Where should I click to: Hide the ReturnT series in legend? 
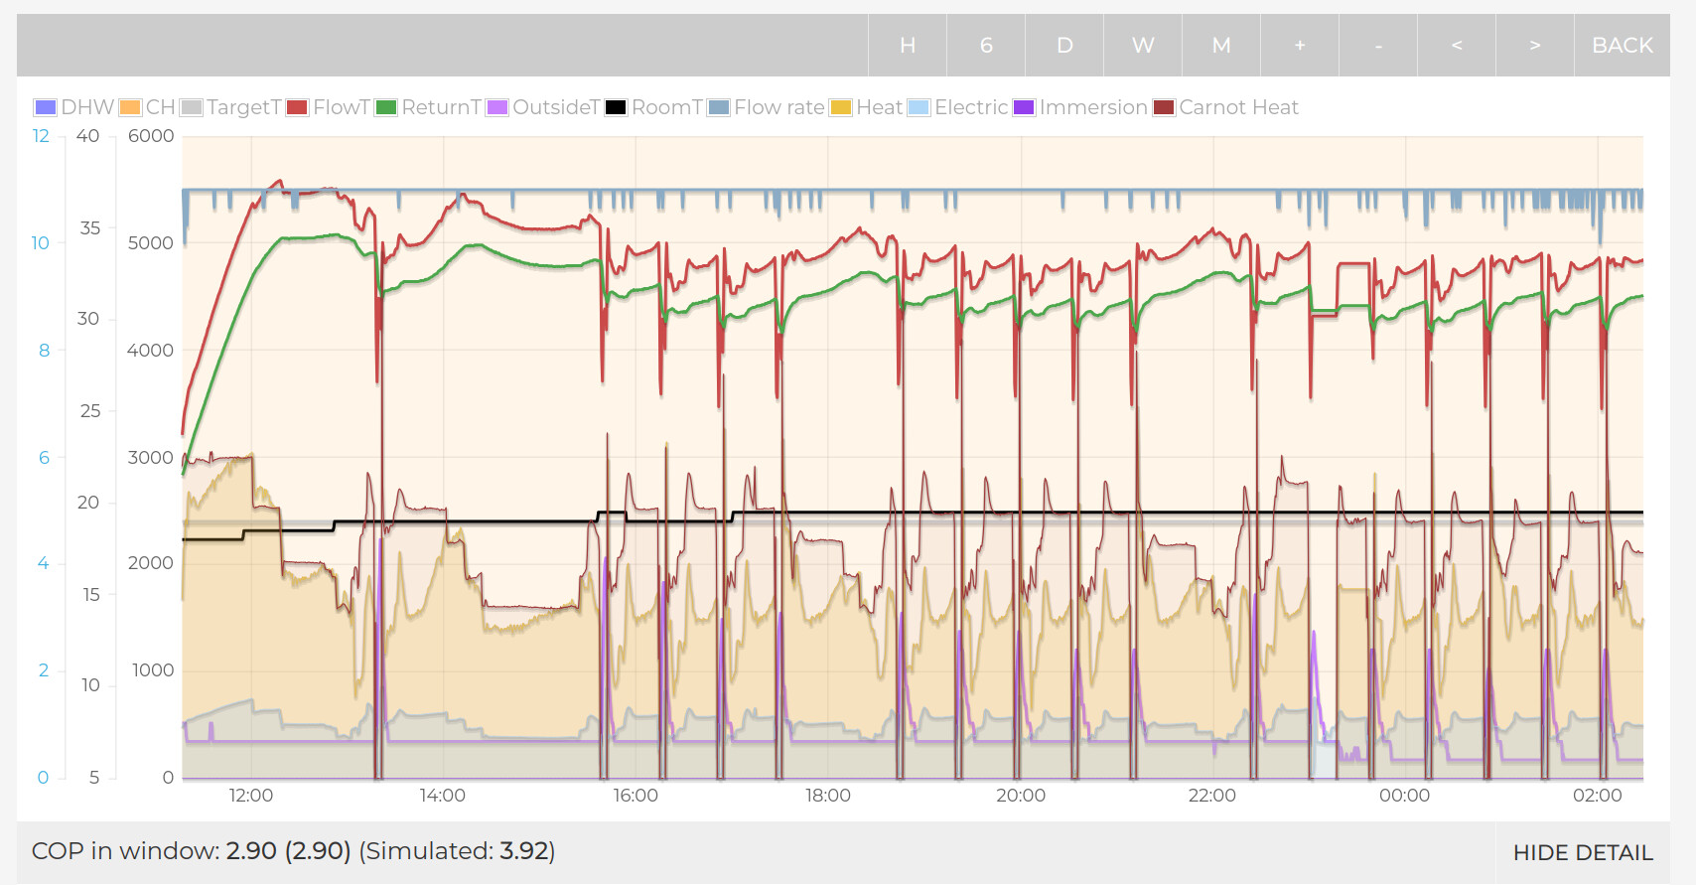point(428,107)
